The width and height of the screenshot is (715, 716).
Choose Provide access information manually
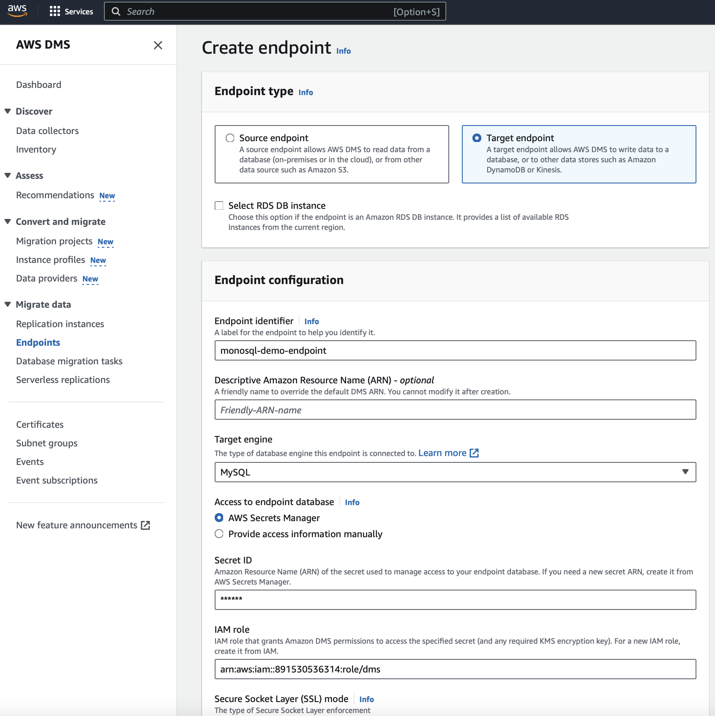coord(219,534)
